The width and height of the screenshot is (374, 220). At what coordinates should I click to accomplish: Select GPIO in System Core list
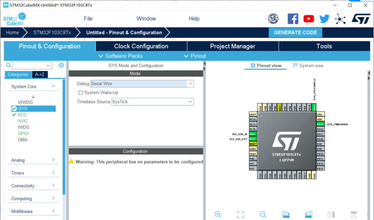[23, 133]
